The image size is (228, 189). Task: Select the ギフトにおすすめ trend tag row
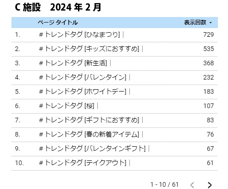(114, 120)
